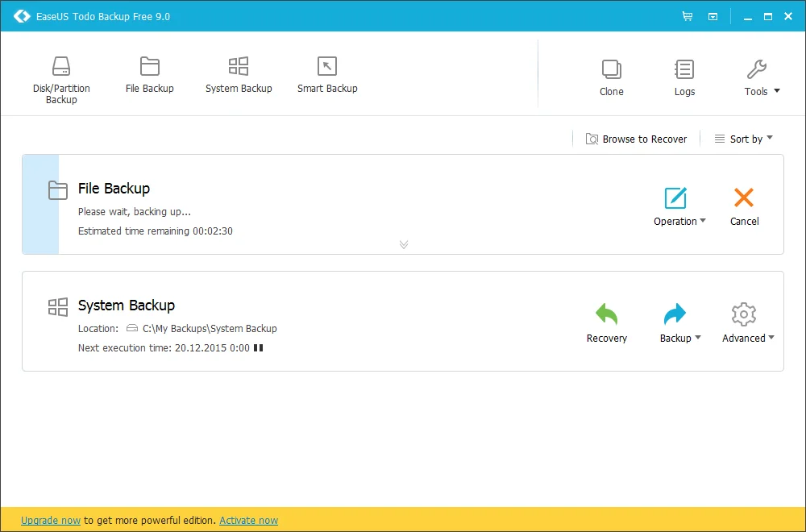Open Disk/Partition Backup from the toolbar

pyautogui.click(x=61, y=80)
